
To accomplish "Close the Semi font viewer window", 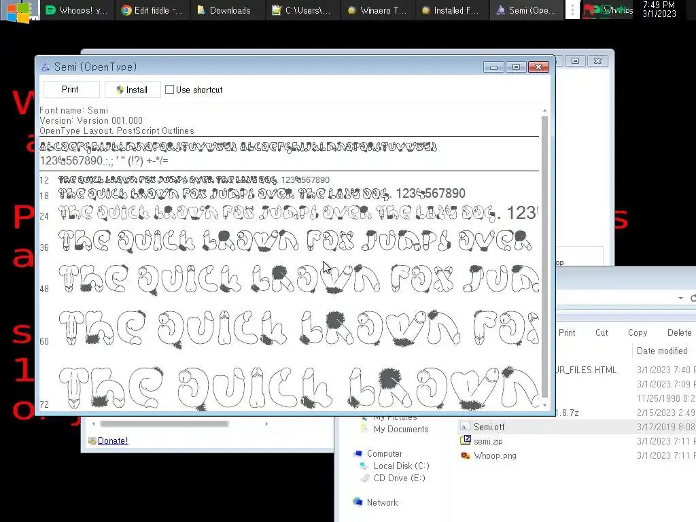I will click(538, 67).
